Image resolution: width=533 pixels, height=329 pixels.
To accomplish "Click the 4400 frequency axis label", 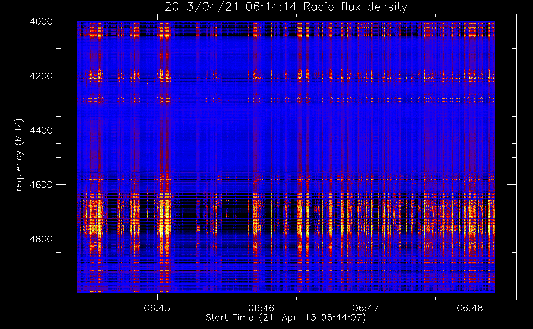I will 41,130.
